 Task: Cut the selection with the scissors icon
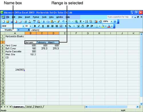(x=44, y=22)
